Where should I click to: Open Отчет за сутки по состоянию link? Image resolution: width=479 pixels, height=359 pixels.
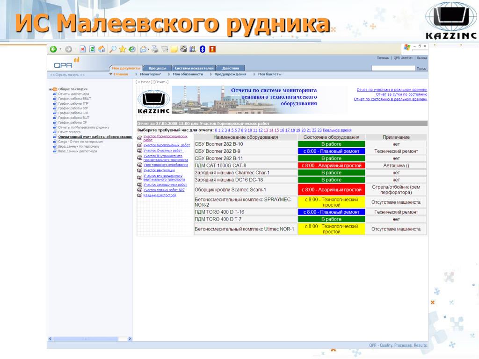click(401, 94)
